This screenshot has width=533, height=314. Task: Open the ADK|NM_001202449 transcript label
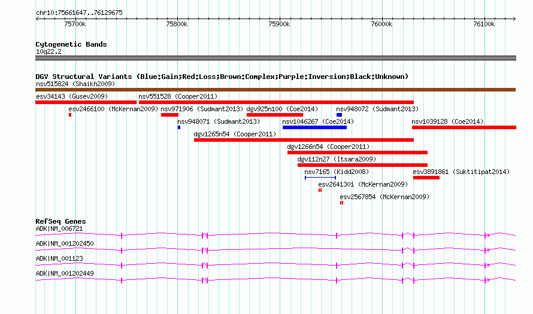[65, 273]
